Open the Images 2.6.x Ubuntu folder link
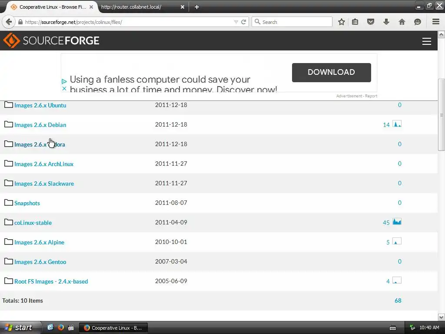This screenshot has width=445, height=334. pyautogui.click(x=40, y=105)
